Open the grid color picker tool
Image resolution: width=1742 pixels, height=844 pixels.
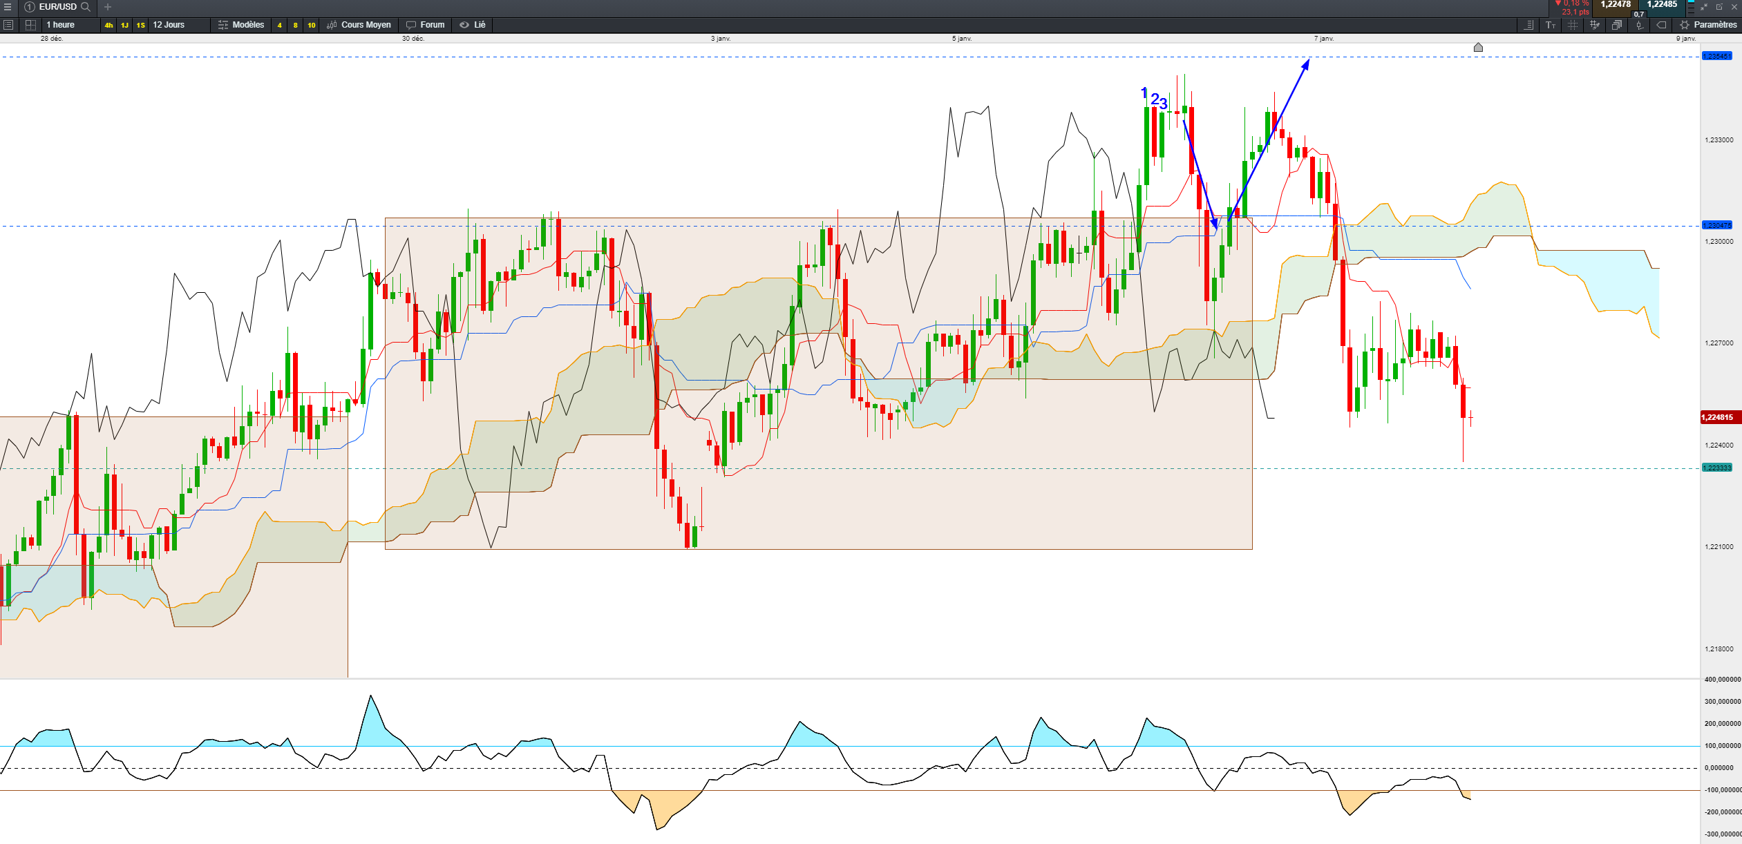tap(1595, 25)
